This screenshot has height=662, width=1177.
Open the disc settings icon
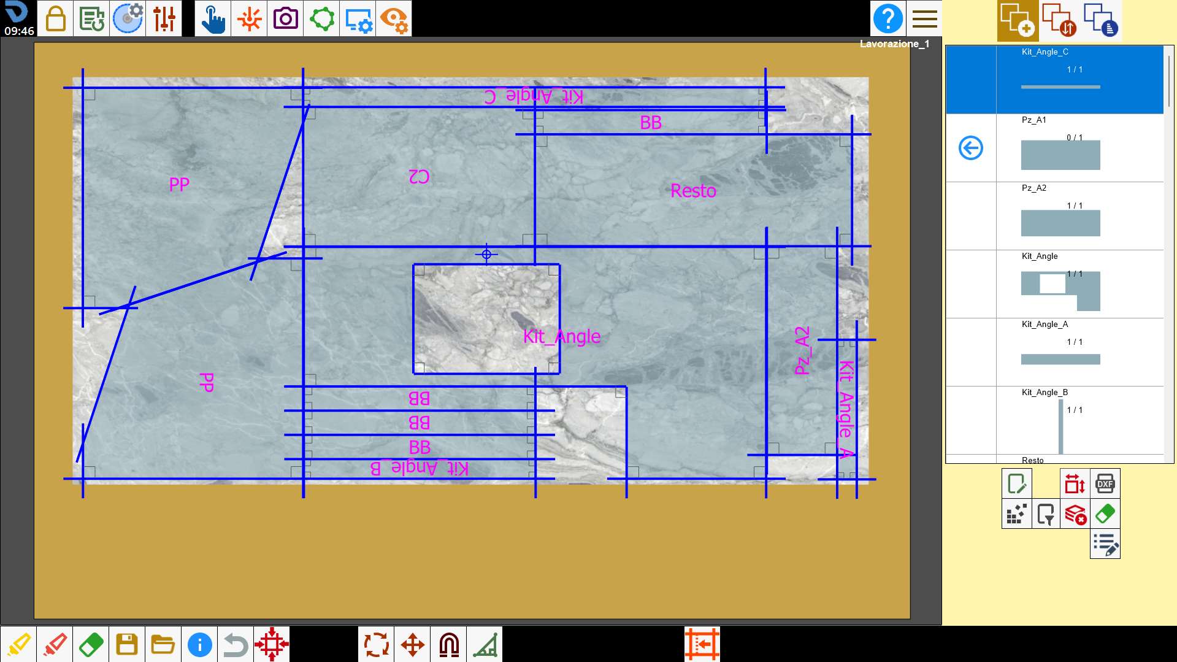[x=128, y=18]
